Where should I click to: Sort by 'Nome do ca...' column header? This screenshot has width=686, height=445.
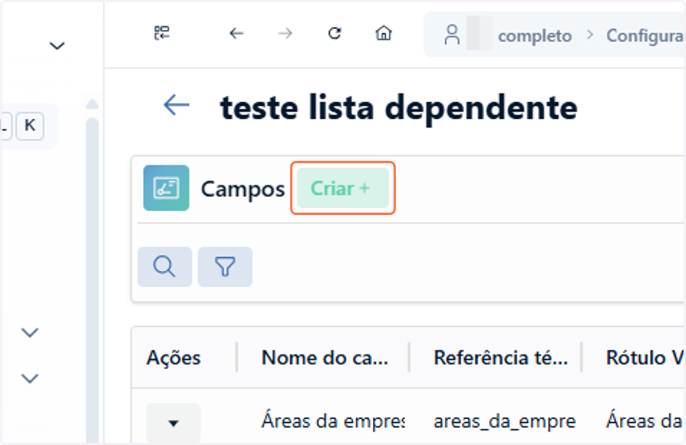tap(325, 358)
